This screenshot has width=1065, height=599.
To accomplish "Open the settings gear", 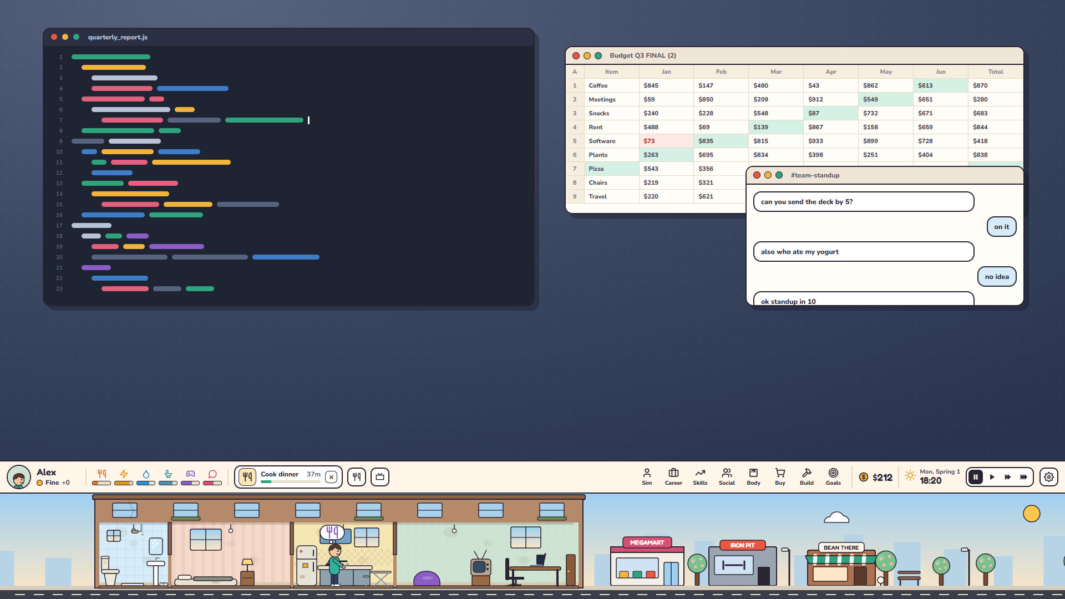I will (1049, 477).
